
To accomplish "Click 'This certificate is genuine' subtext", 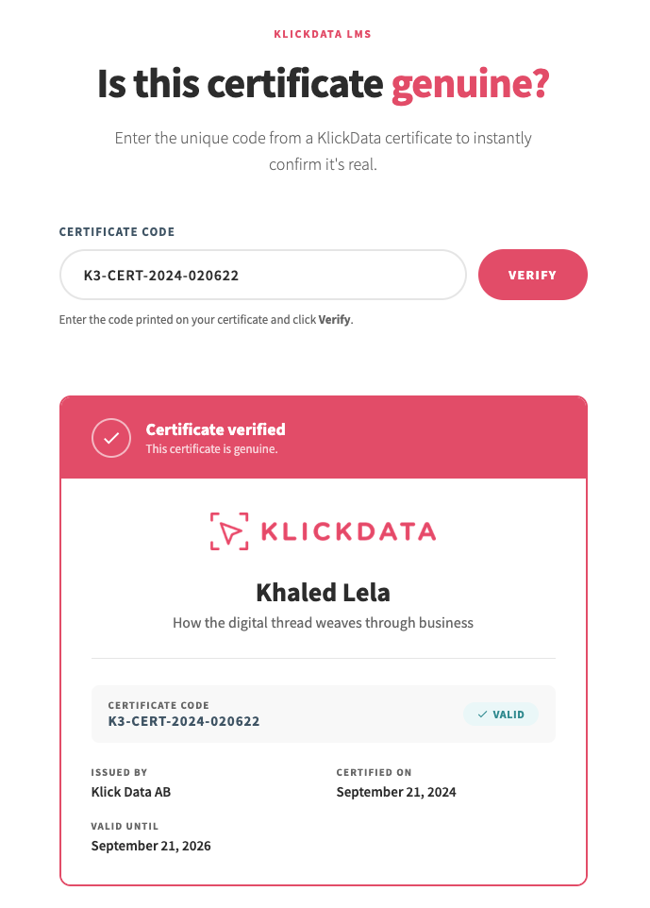I will pyautogui.click(x=212, y=448).
